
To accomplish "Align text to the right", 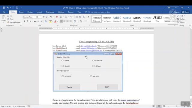I will 67,21.
